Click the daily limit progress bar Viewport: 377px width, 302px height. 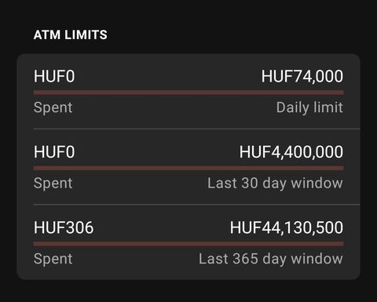pyautogui.click(x=188, y=93)
